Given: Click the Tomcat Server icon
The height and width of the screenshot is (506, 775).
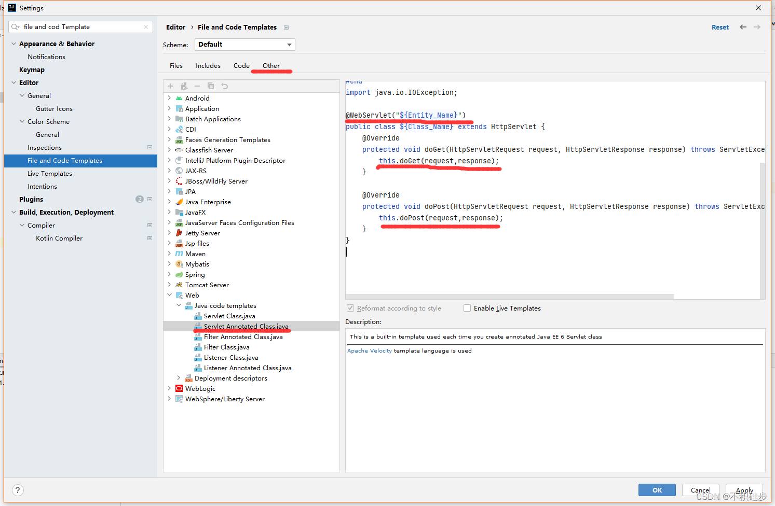Looking at the screenshot, I should tap(179, 285).
